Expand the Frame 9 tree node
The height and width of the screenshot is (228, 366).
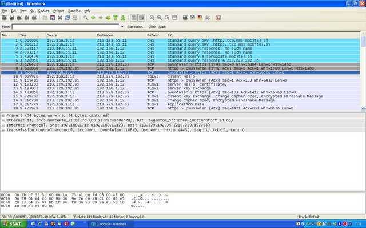coord(3,115)
